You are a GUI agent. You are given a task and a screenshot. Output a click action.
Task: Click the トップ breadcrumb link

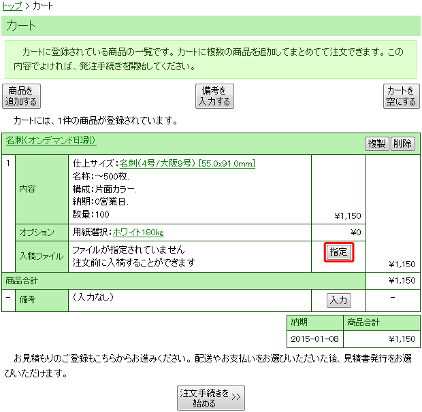tap(12, 5)
